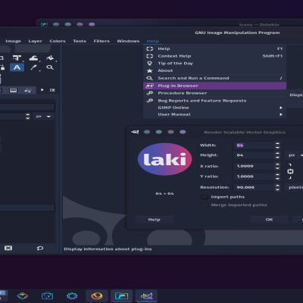Choose About from the Help menu
Screen dimensions: 303x303
coord(214,70)
